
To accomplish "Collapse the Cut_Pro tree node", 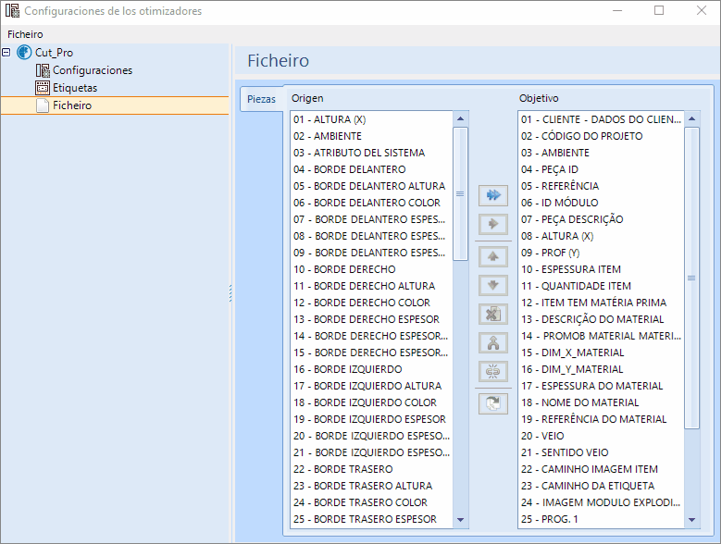I will click(7, 53).
